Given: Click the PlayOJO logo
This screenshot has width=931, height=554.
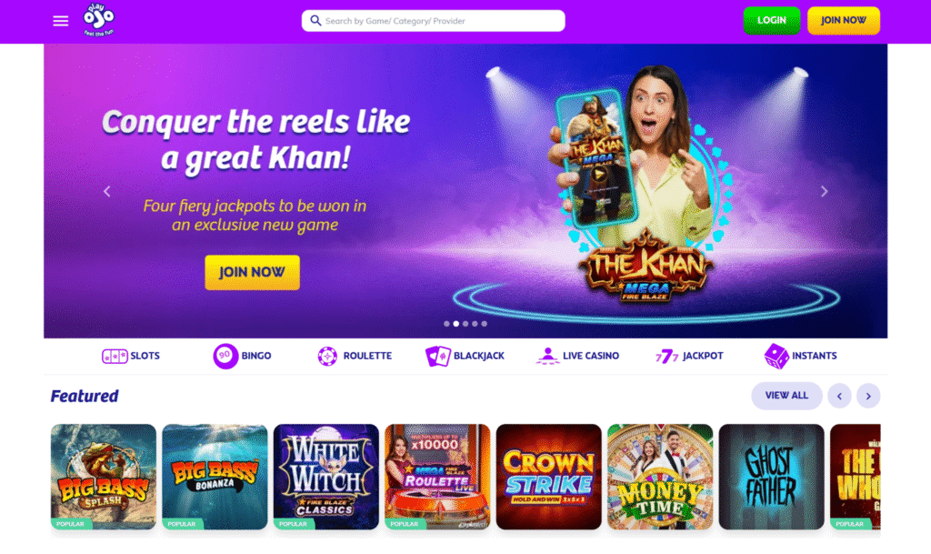Looking at the screenshot, I should [x=98, y=20].
